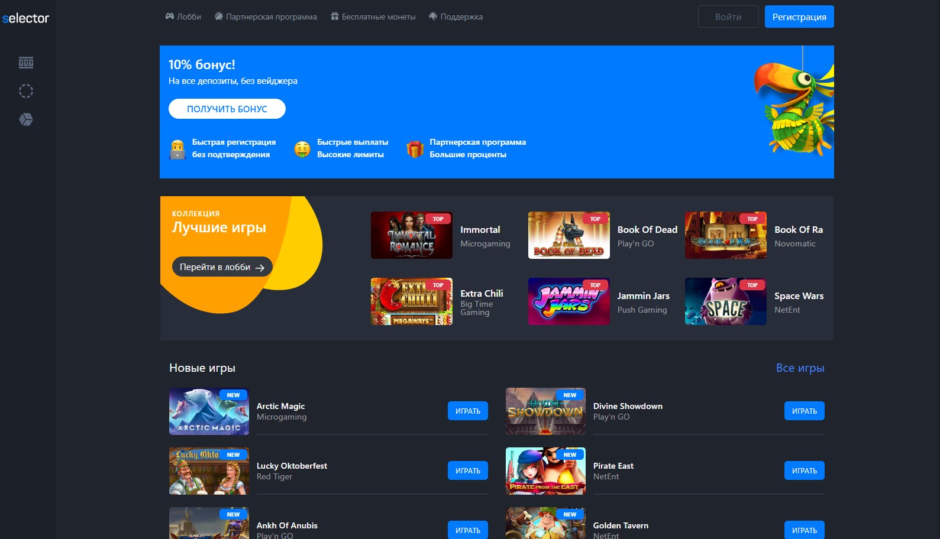Click the Divine Showdown title text
This screenshot has width=940, height=539.
click(x=628, y=406)
